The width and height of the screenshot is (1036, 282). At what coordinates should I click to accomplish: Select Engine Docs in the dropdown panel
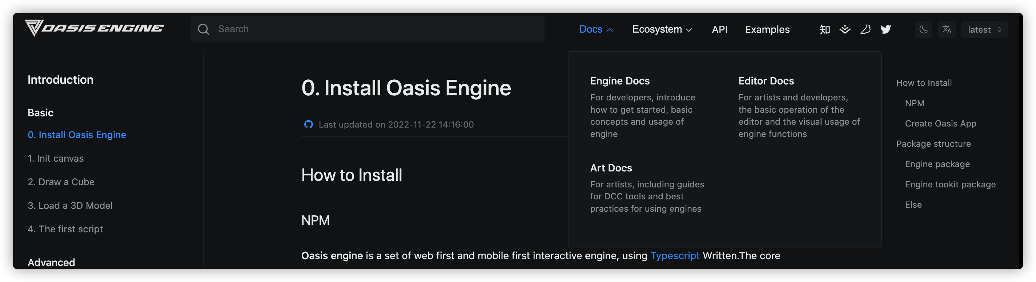(x=620, y=81)
